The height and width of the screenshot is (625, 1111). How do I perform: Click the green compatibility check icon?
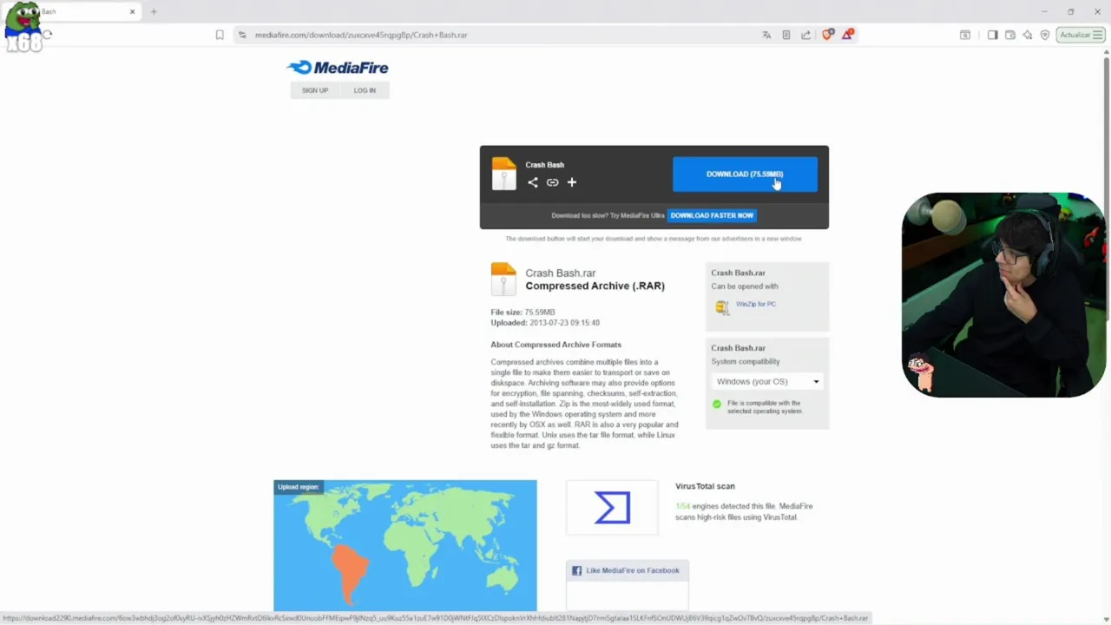pyautogui.click(x=717, y=404)
